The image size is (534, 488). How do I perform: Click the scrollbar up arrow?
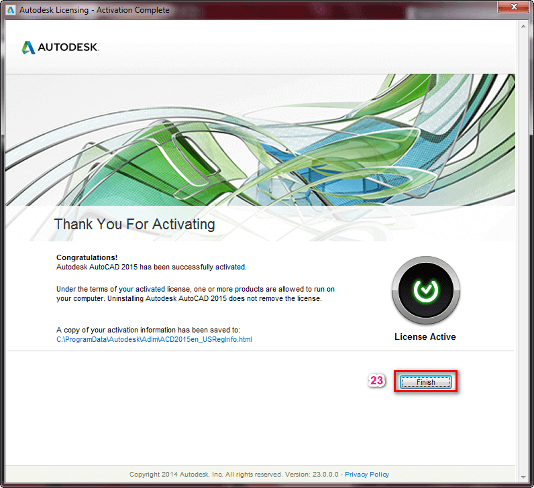523,26
